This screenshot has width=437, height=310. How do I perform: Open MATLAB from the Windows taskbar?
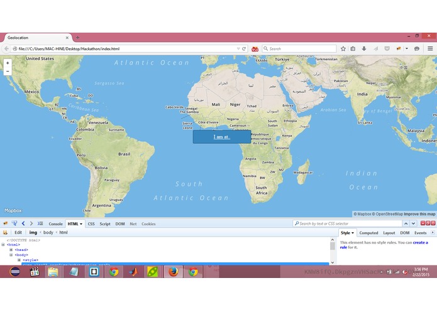pos(133,271)
